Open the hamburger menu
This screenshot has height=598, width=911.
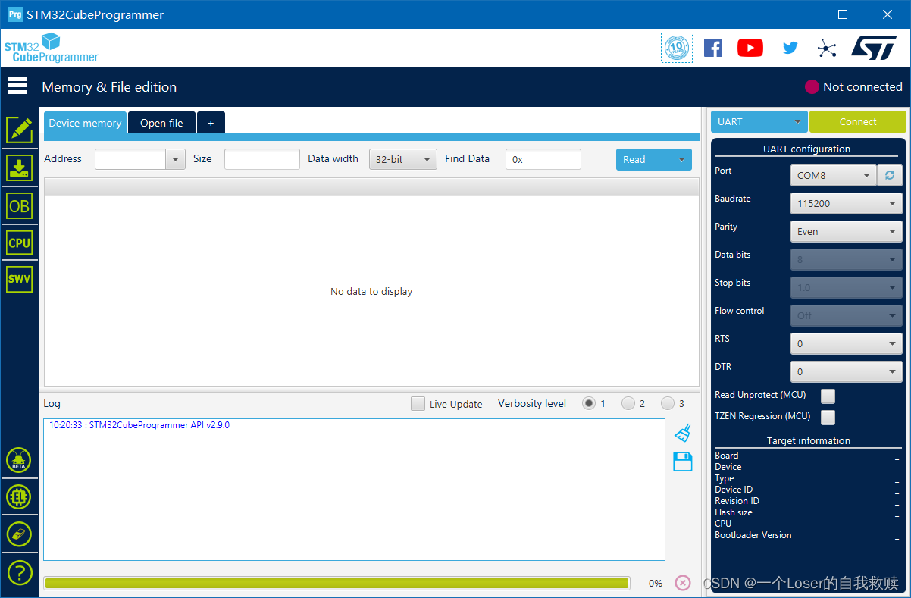click(18, 86)
